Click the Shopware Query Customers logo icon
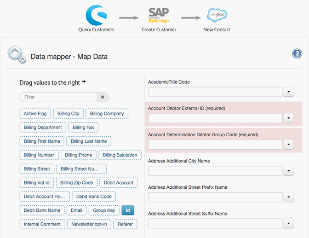 [96, 15]
